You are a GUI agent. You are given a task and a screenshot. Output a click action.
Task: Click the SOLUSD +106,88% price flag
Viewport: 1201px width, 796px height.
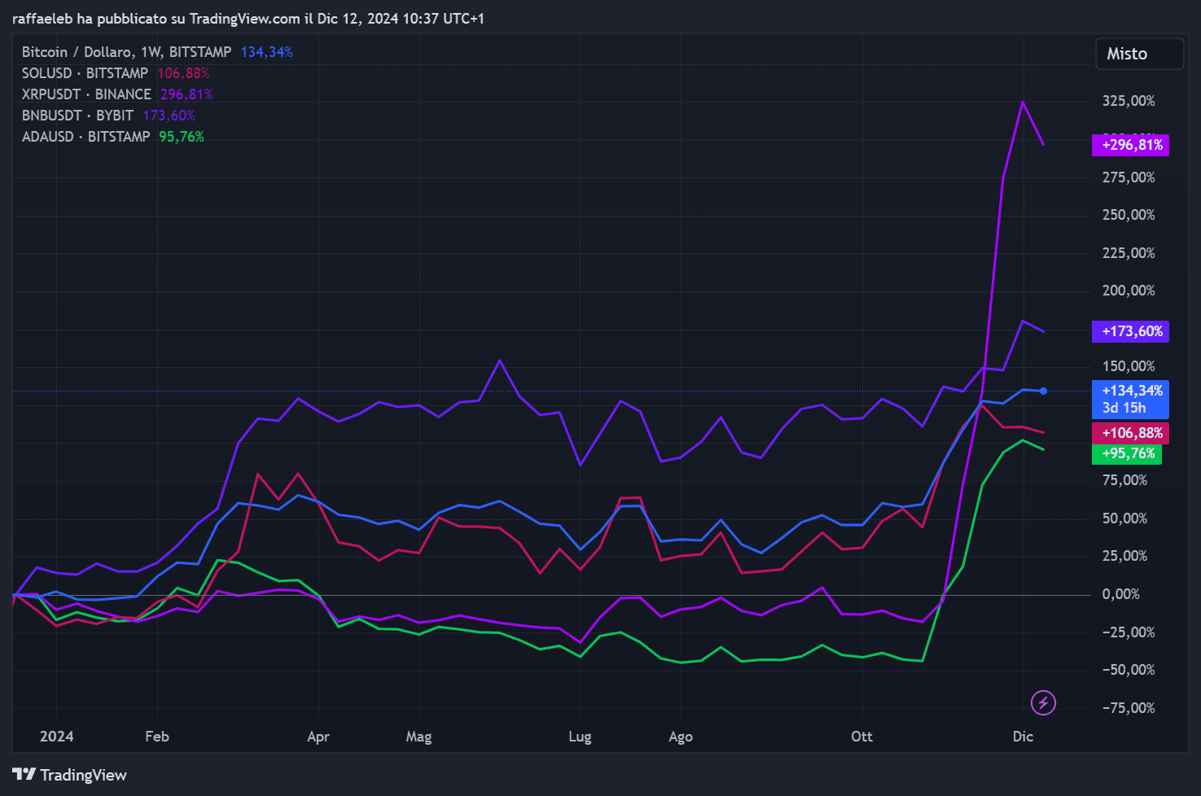[x=1130, y=433]
